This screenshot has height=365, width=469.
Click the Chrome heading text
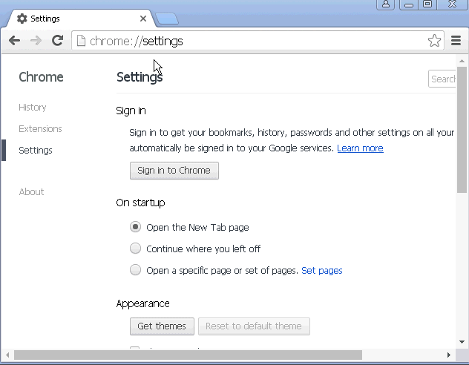point(41,77)
